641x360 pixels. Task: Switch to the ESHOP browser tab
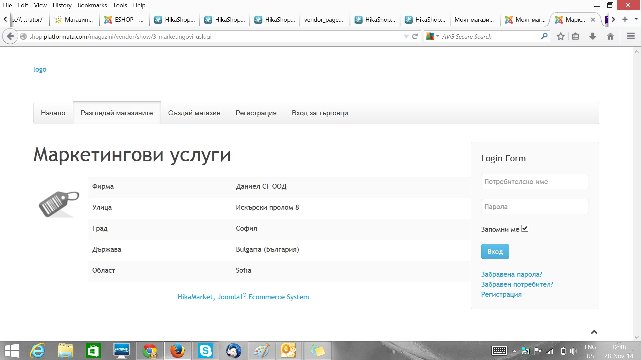(124, 20)
